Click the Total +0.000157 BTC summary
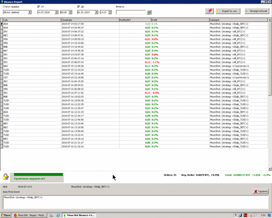The image size is (272, 218). [247, 175]
